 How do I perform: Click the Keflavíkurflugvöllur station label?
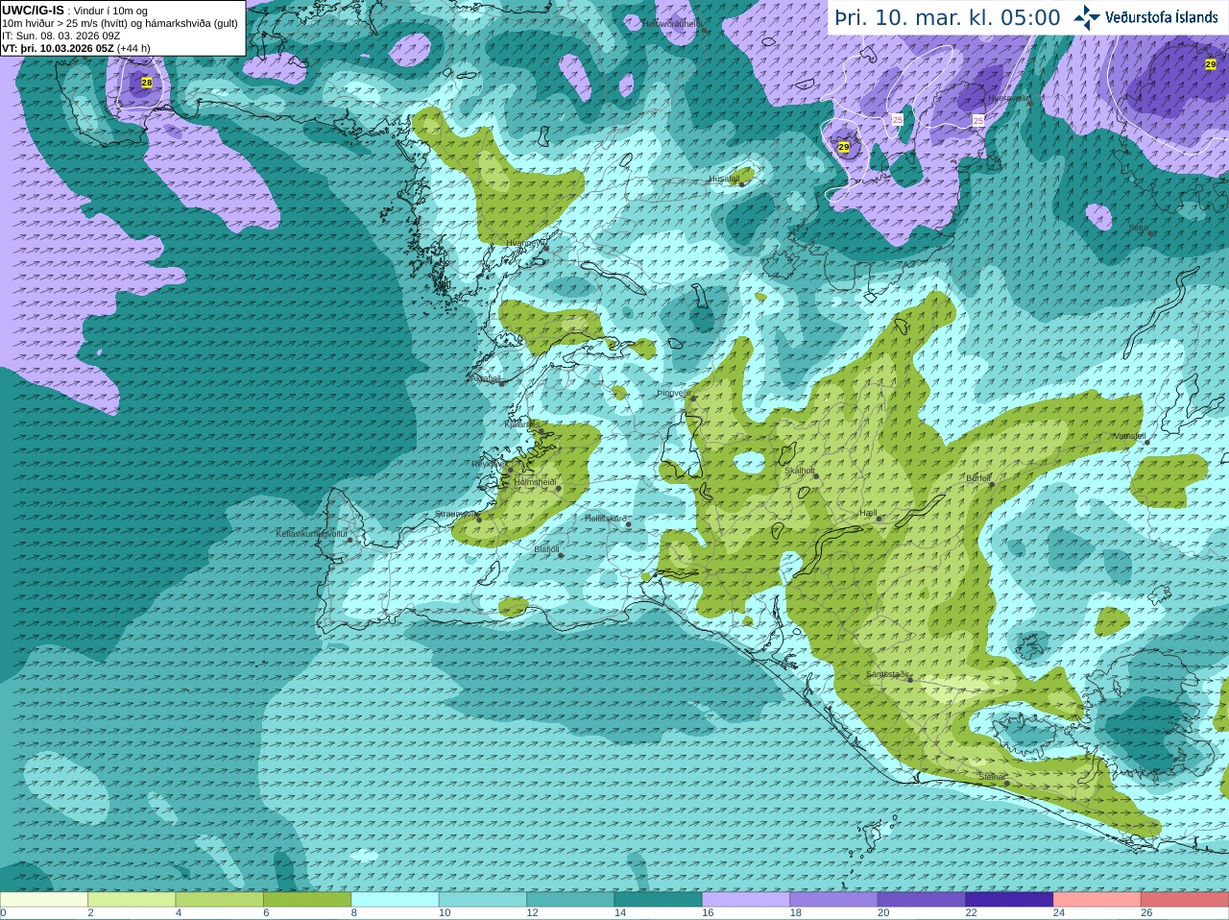click(312, 534)
